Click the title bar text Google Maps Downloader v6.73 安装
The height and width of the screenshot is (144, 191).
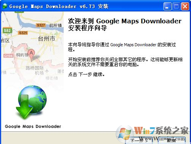click(59, 6)
